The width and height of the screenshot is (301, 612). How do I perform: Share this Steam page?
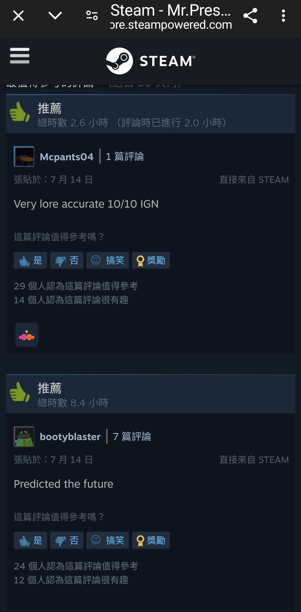[250, 16]
